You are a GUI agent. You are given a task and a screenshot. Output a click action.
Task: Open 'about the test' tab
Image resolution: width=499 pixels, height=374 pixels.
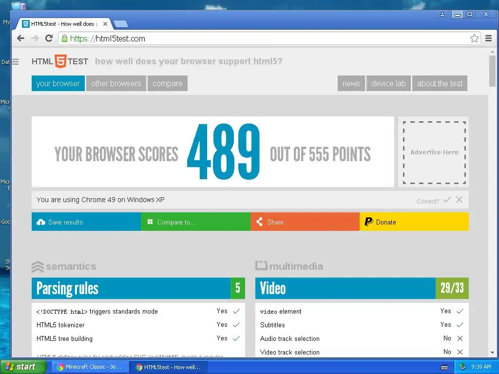pos(440,83)
